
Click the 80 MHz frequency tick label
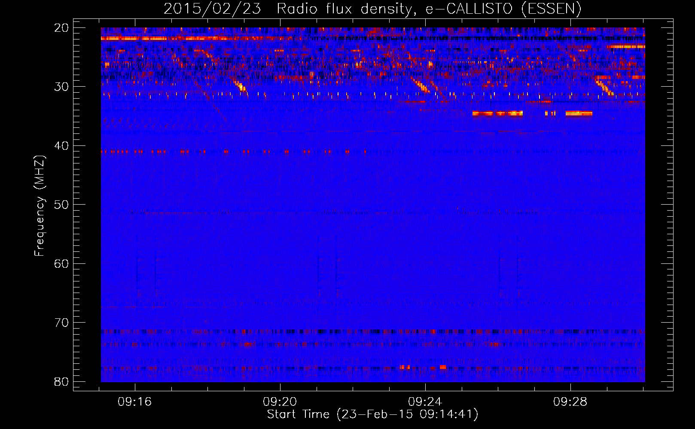61,381
